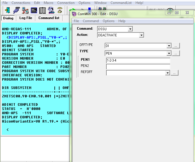Open Command menu in DSSU edit window
This screenshot has width=195, height=162.
[x=91, y=21]
